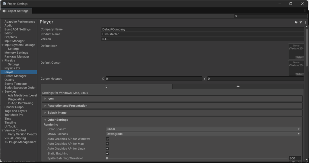Open the Color Space dropdown
The image size is (309, 163).
pyautogui.click(x=203, y=129)
